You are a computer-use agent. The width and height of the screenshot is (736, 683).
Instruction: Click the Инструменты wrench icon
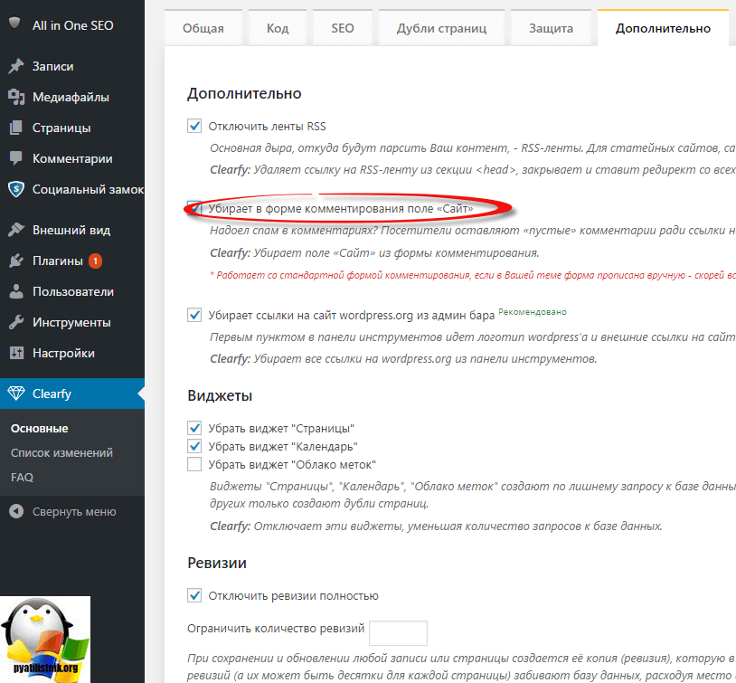click(16, 322)
